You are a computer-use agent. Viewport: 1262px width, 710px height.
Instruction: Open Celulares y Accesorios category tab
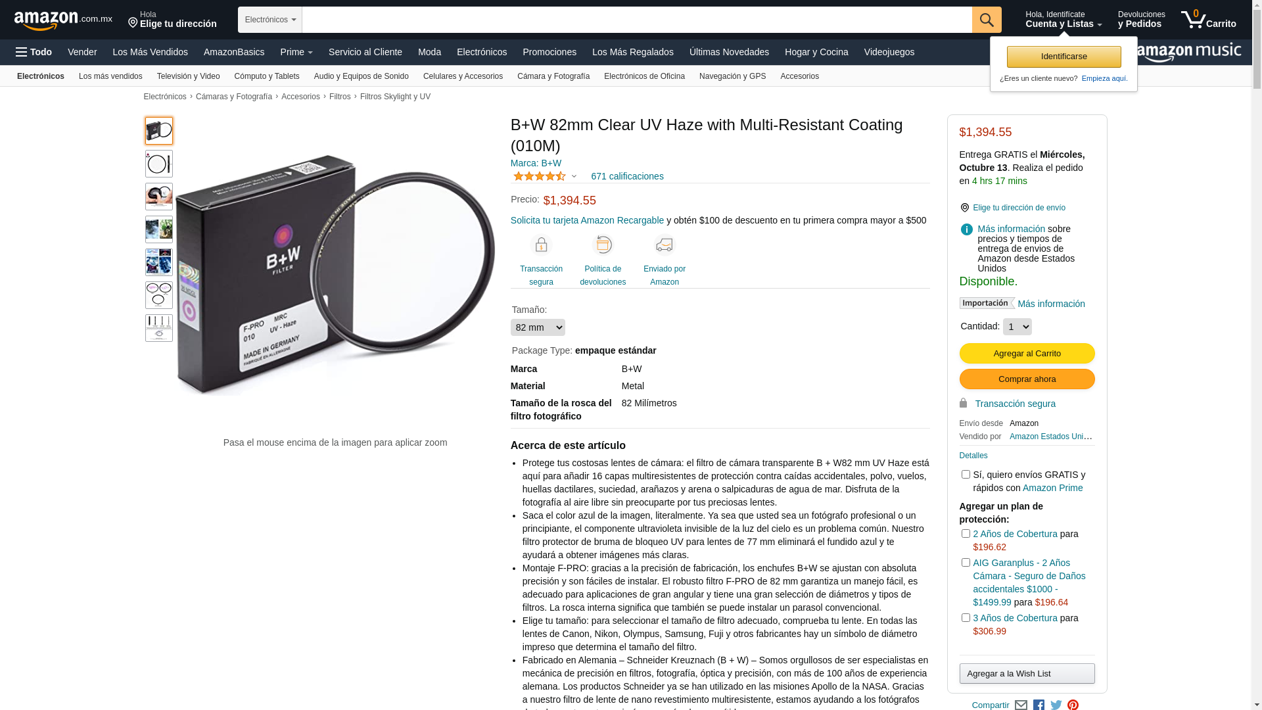463,76
